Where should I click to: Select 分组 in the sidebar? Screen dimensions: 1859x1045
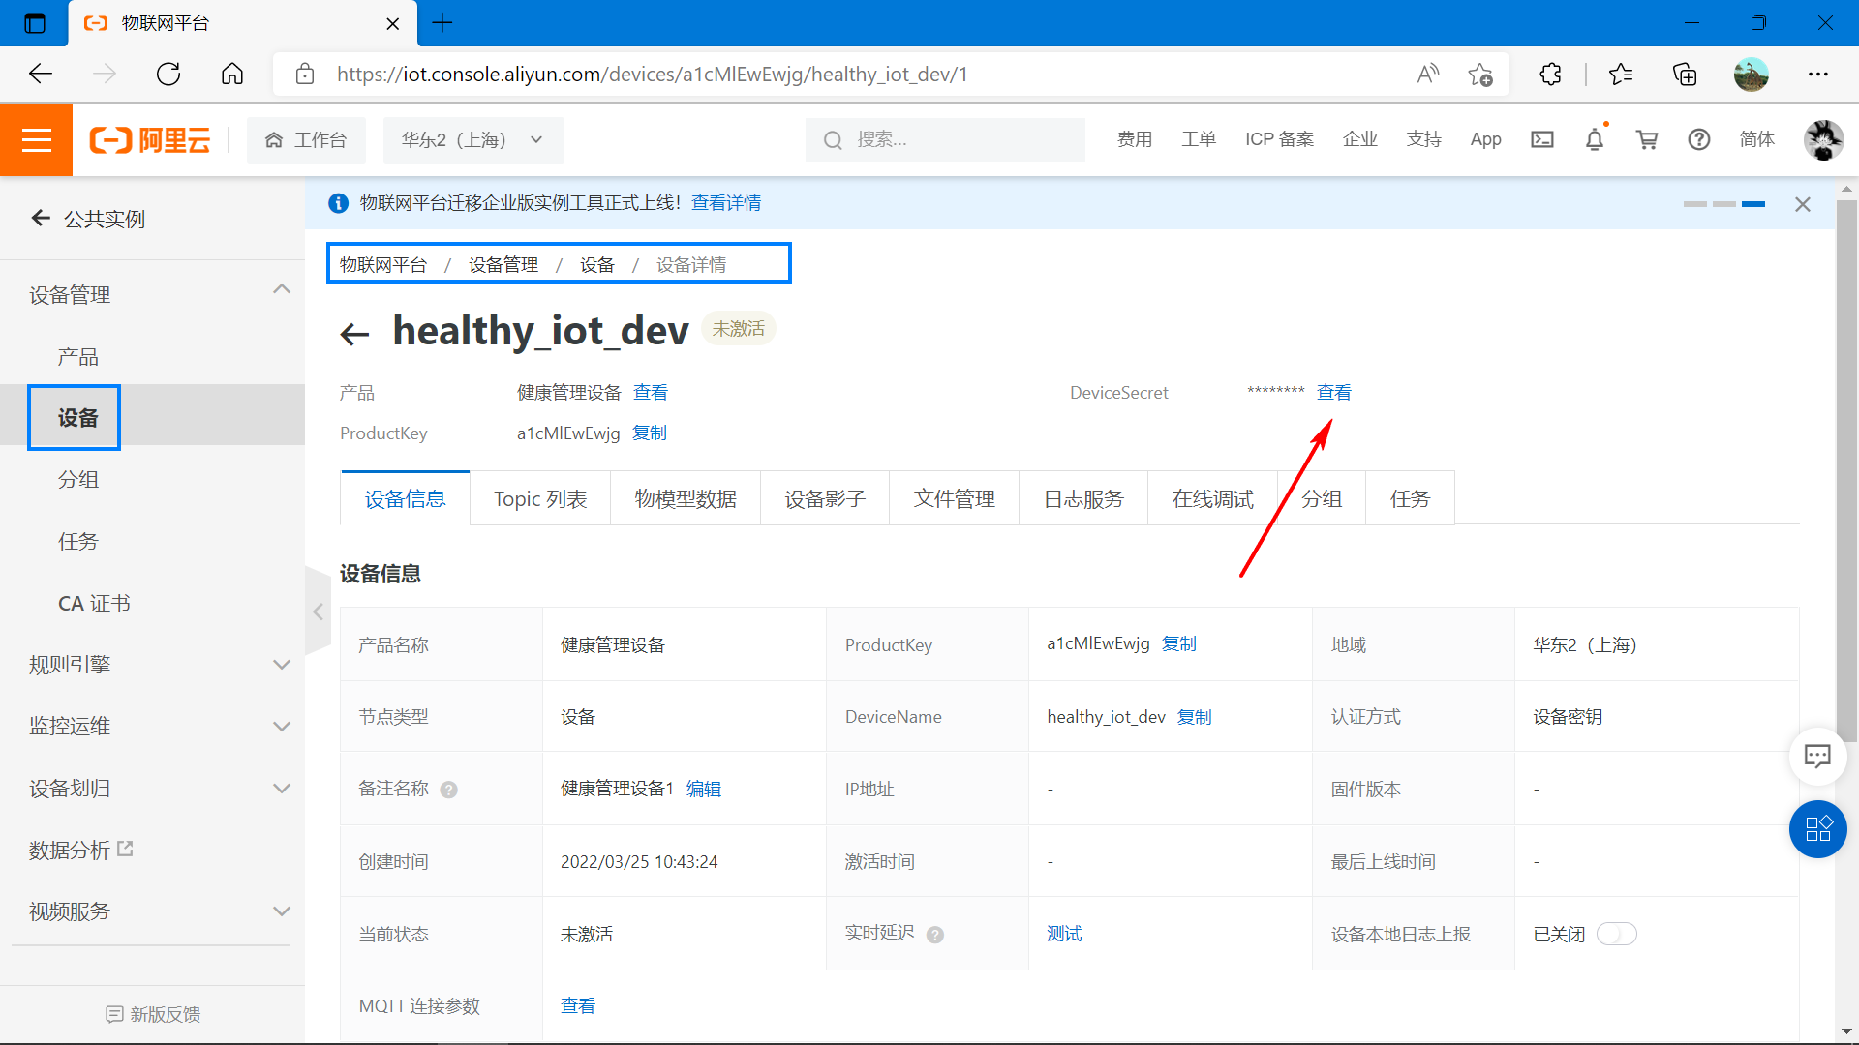77,480
